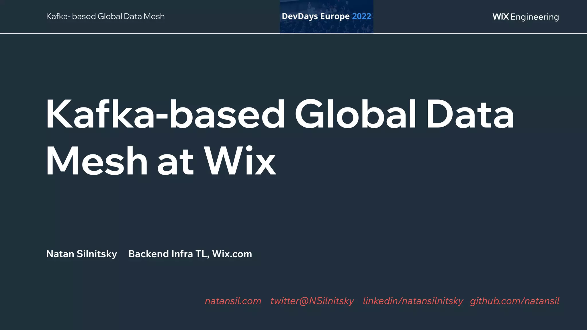
Task: Click the word 'Mesh' in the big title
Action: click(x=97, y=161)
